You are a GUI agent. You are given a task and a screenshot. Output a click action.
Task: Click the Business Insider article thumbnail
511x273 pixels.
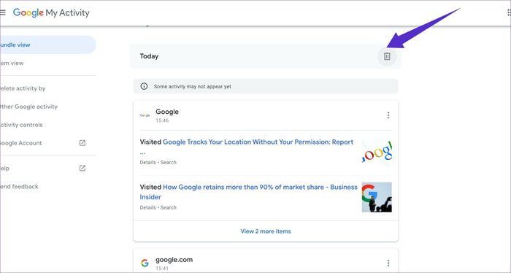coord(377,197)
